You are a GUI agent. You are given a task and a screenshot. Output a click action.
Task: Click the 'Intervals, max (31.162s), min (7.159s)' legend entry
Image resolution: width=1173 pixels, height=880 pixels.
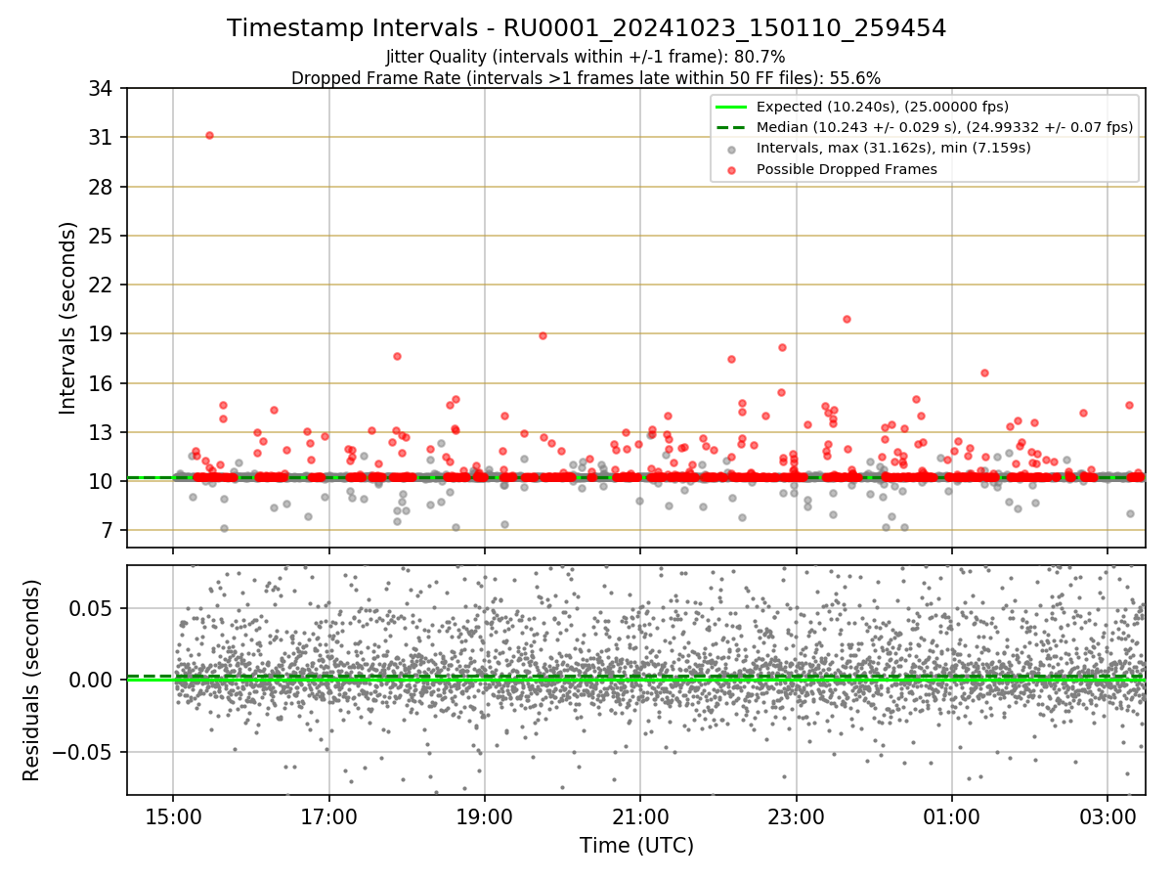893,148
